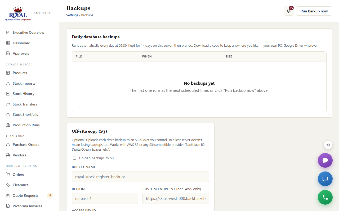Click the Vendors truck icon
This screenshot has height=211, width=339.
pyautogui.click(x=8, y=155)
